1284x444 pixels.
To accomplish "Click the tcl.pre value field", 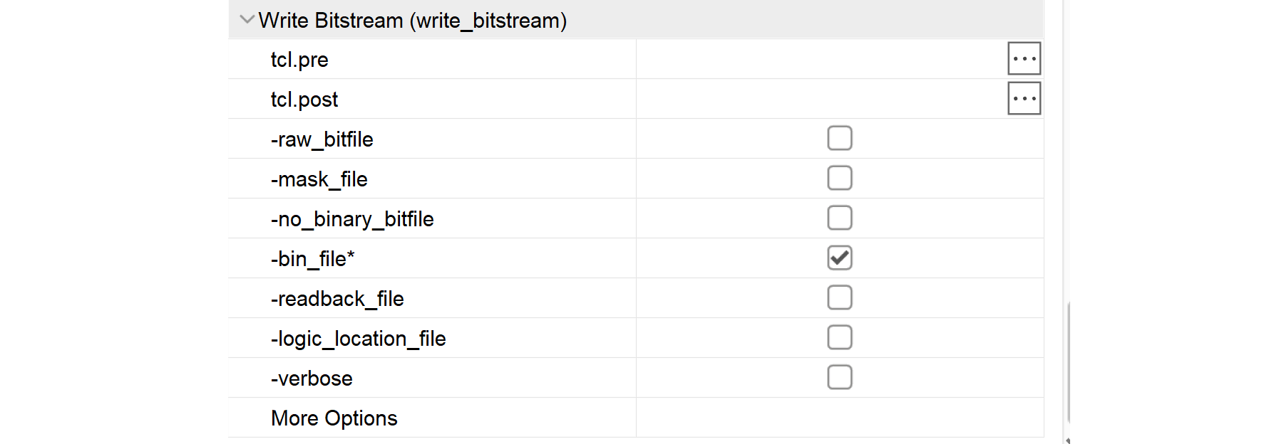I will point(820,59).
